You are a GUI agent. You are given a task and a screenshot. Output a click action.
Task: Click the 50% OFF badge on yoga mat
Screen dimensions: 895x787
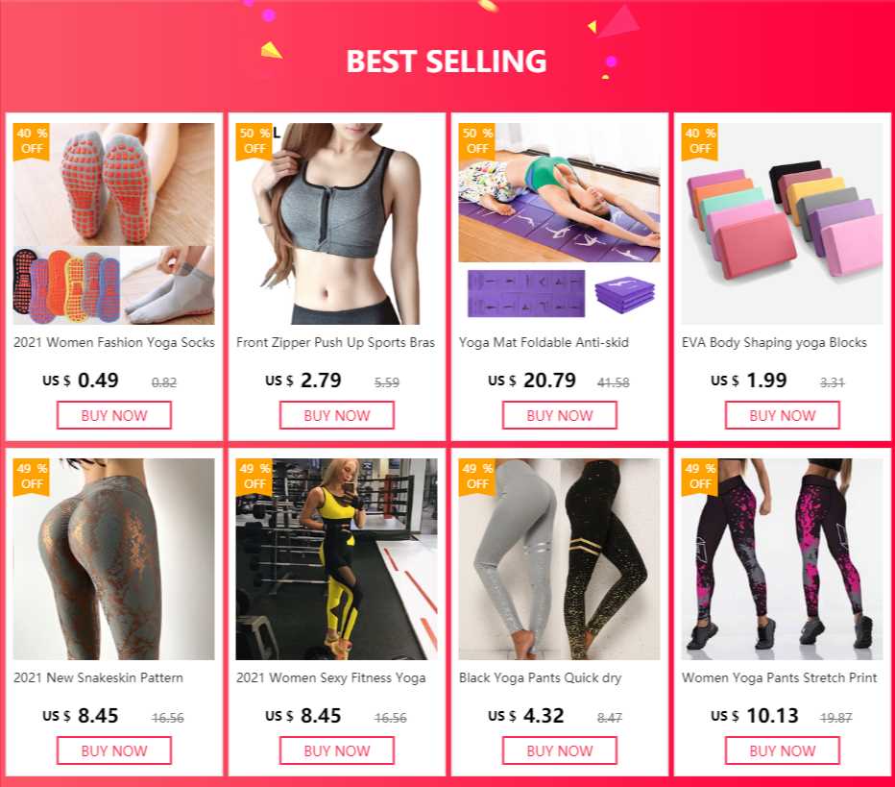tap(476, 141)
